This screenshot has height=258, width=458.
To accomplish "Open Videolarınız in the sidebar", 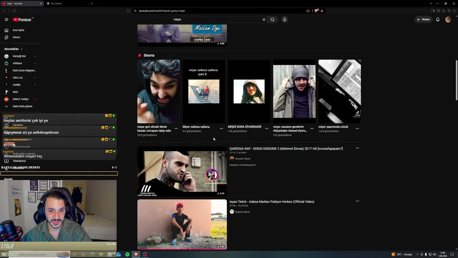I will pos(19,161).
